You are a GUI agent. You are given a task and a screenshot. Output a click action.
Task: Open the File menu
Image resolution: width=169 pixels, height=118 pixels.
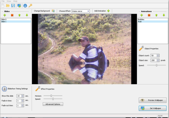pyautogui.click(x=3, y=1)
